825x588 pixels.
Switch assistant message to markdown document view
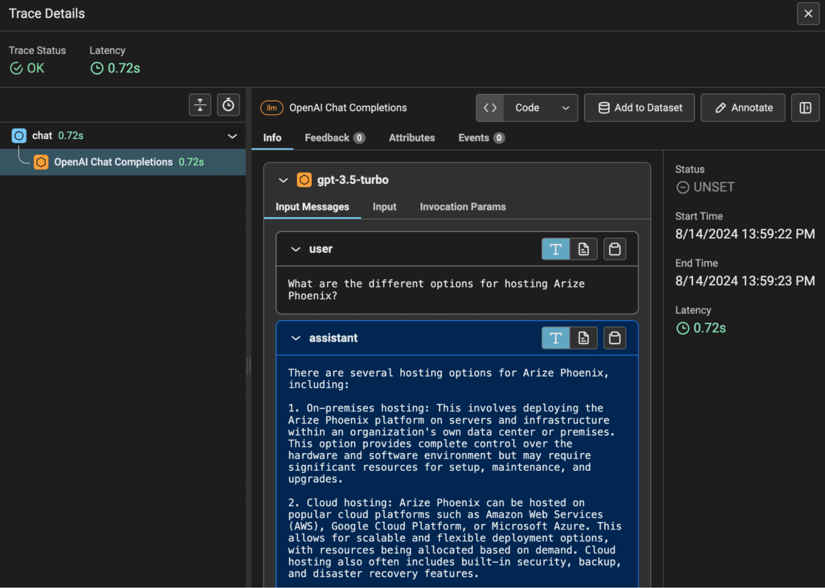tap(583, 338)
